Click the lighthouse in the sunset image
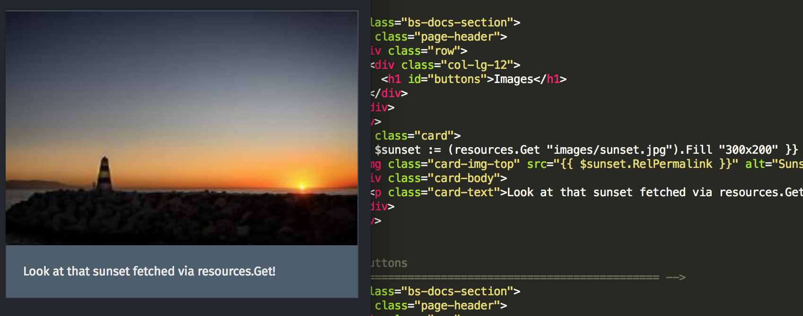 (x=105, y=173)
